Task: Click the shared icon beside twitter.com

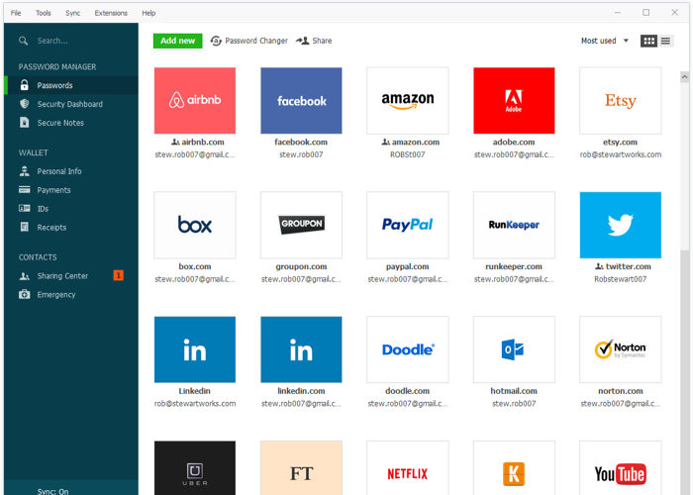Action: [599, 266]
